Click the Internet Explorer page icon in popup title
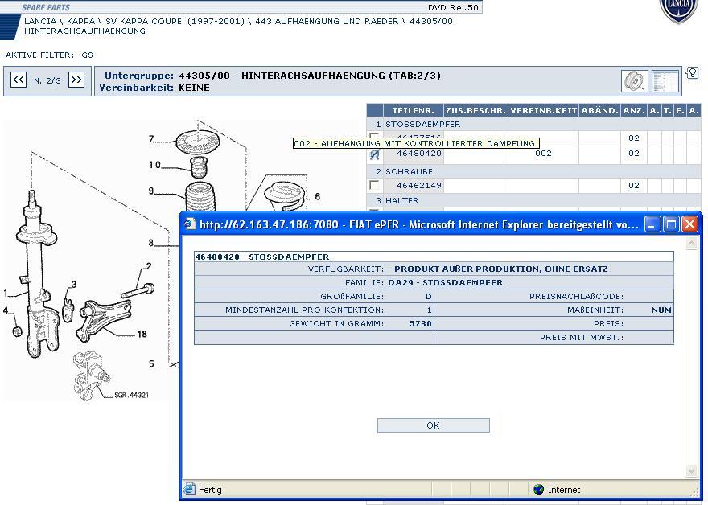This screenshot has width=708, height=505. [191, 224]
